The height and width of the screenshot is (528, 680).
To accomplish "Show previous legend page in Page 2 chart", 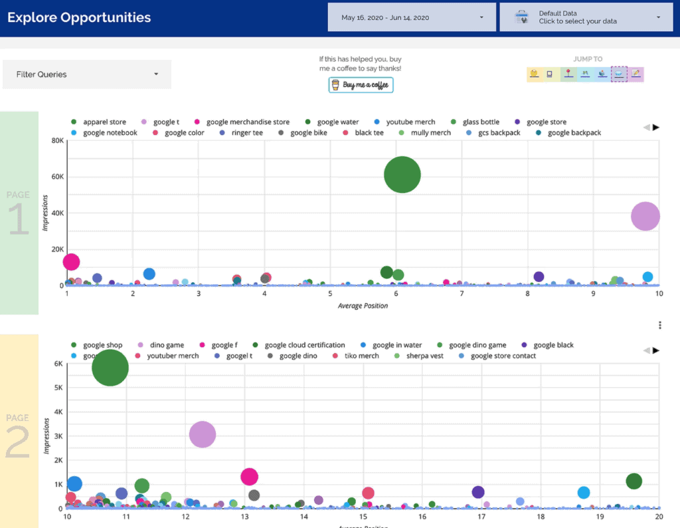I will coord(647,350).
